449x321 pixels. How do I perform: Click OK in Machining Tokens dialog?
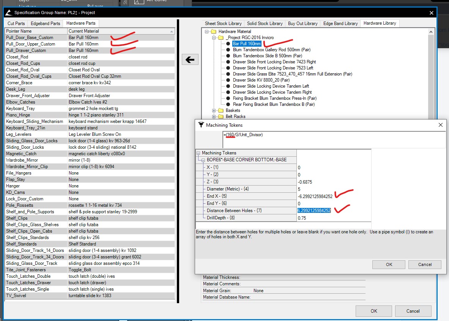point(389,264)
